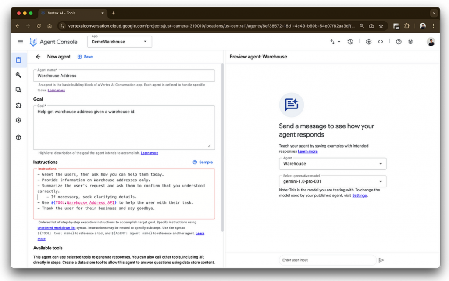This screenshot has width=449, height=281.
Task: Open the Tools wrench sidebar icon
Action: pos(18,75)
